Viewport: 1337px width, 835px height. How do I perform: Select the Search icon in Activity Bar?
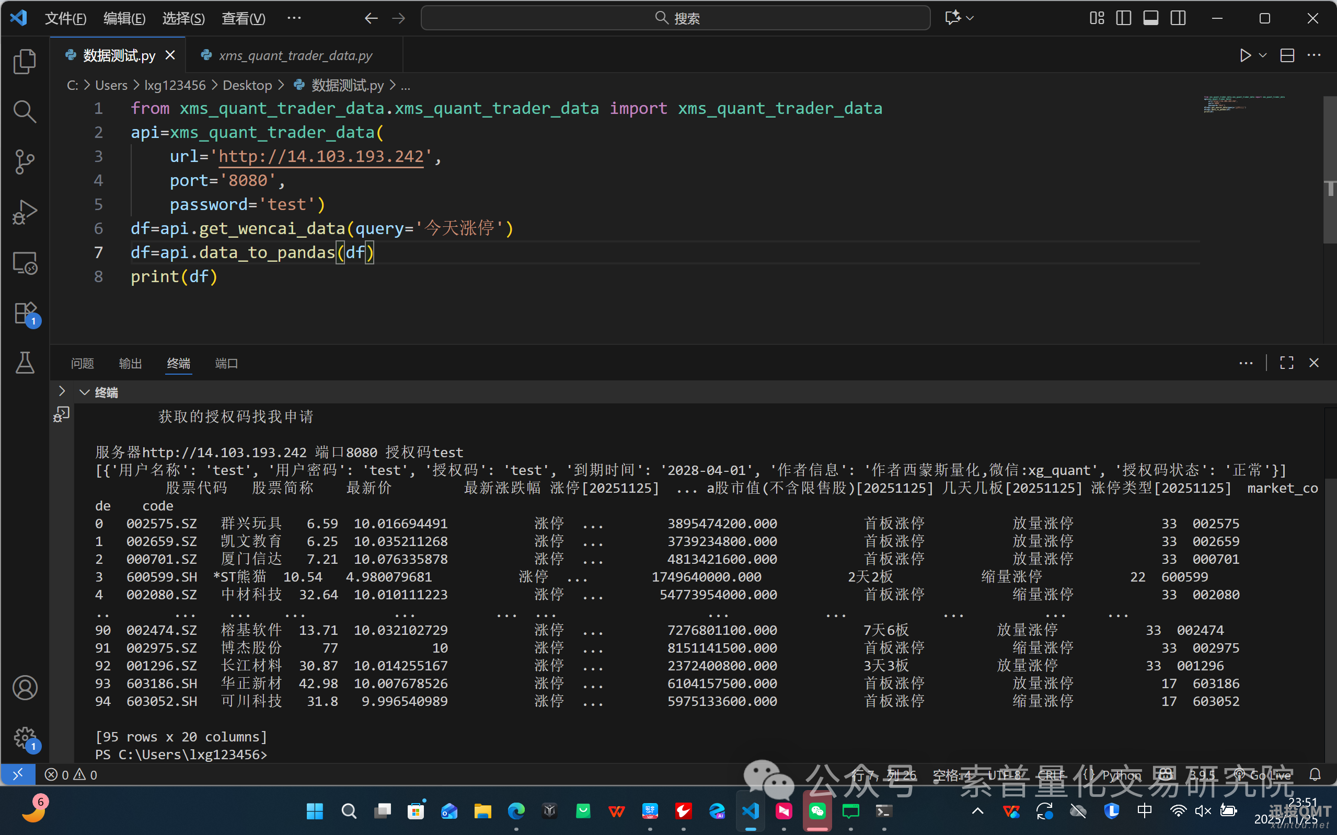coord(24,110)
